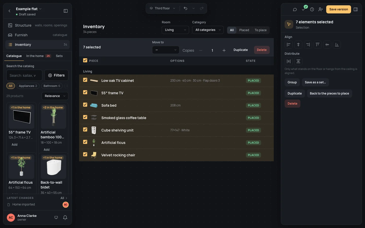Open the All categories dropdown

pyautogui.click(x=208, y=30)
